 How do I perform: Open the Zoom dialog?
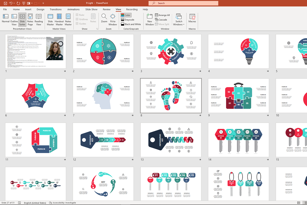pyautogui.click(x=104, y=18)
